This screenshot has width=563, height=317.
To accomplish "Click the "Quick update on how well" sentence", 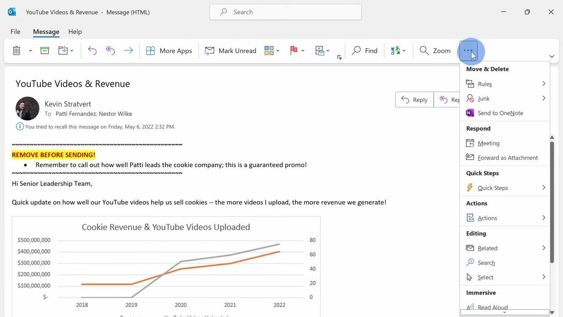I will (x=199, y=203).
